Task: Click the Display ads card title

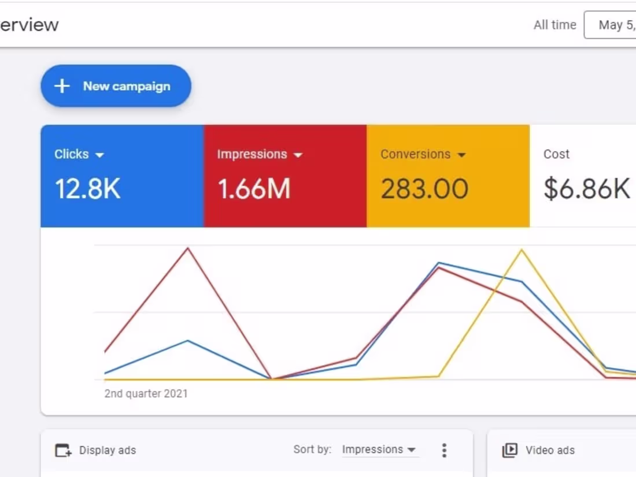Action: 107,450
